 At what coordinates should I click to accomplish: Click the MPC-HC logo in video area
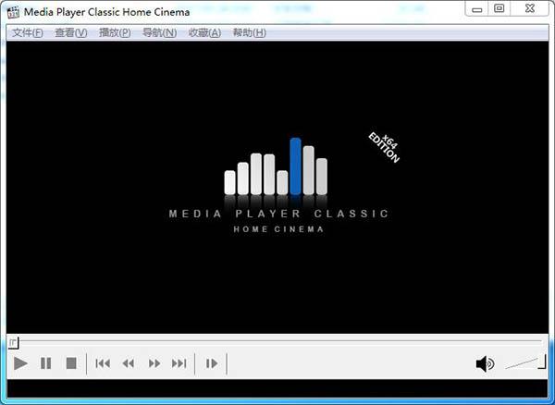(278, 186)
